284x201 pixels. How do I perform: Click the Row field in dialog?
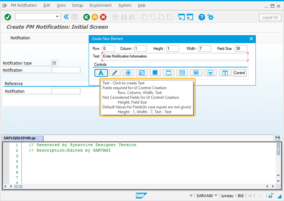tap(109, 49)
